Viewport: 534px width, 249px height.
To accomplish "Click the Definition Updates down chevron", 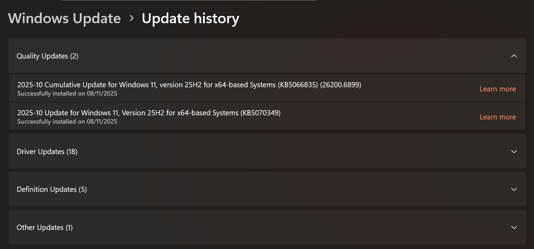I will point(514,189).
